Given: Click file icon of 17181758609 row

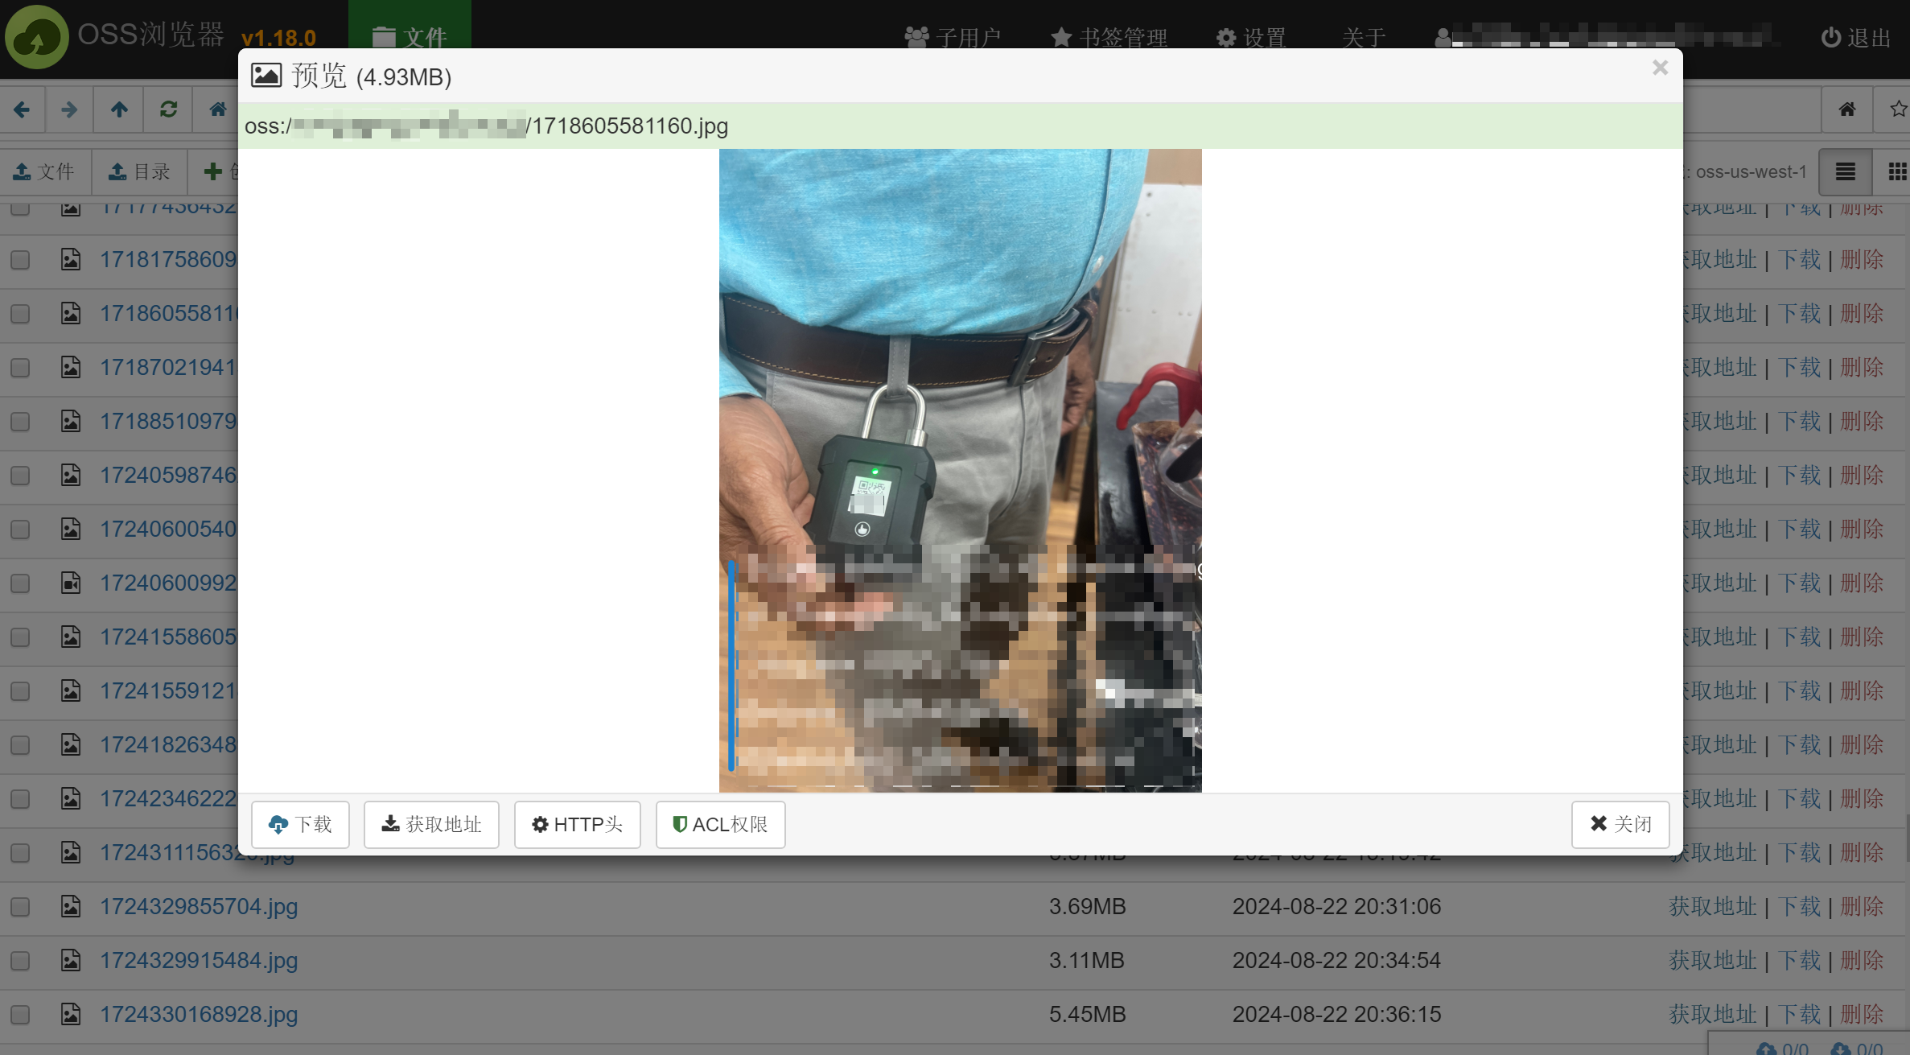Looking at the screenshot, I should click(x=71, y=259).
